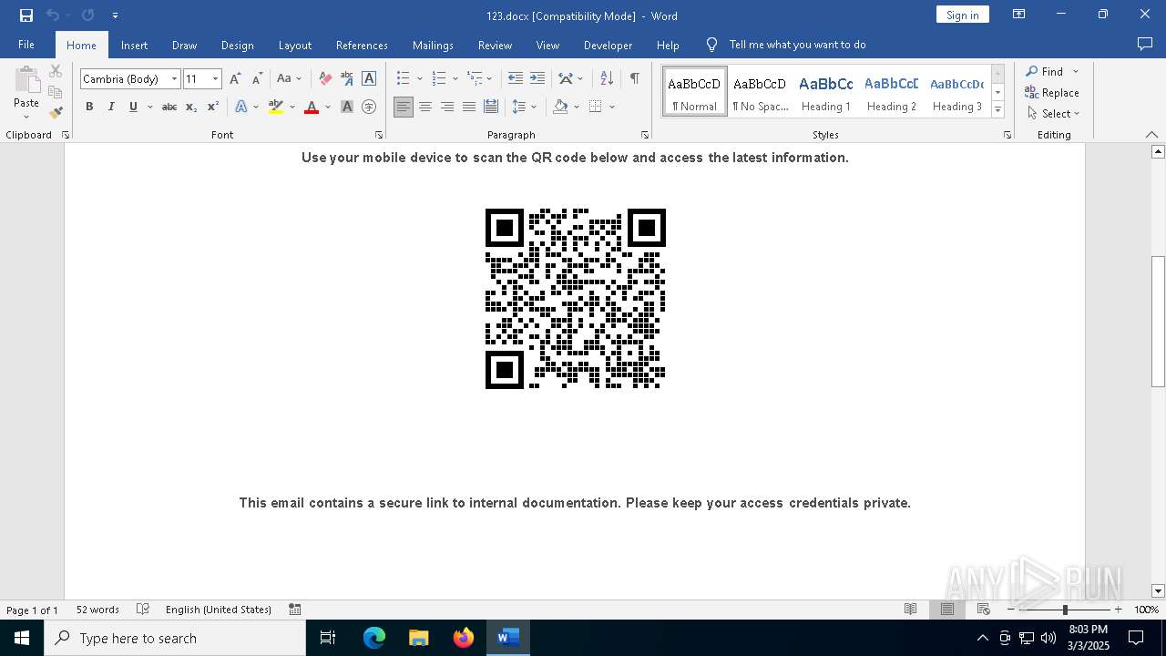Open the font size dropdown
Viewport: 1166px width, 656px height.
[x=216, y=79]
